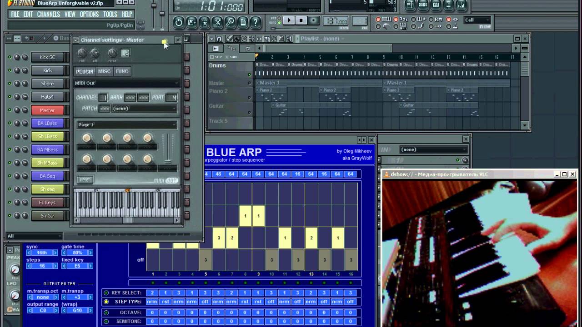Viewport: 582px width, 327px height.
Task: Open the Cell snap dropdown
Action: click(477, 20)
